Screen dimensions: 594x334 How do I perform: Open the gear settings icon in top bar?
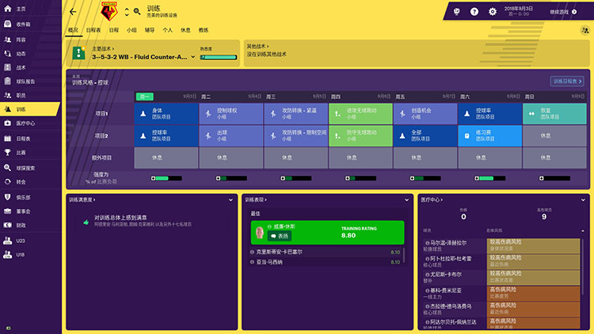pos(493,12)
